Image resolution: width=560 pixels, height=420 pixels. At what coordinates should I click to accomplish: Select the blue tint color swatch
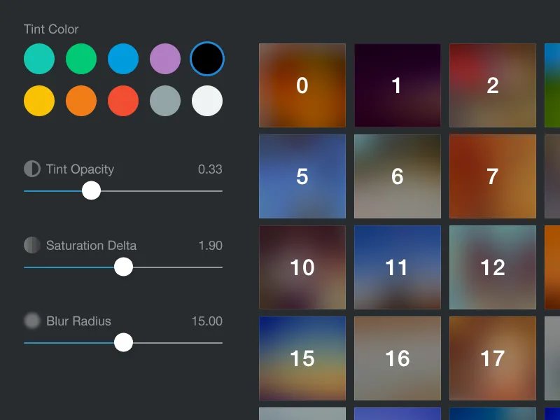(123, 59)
